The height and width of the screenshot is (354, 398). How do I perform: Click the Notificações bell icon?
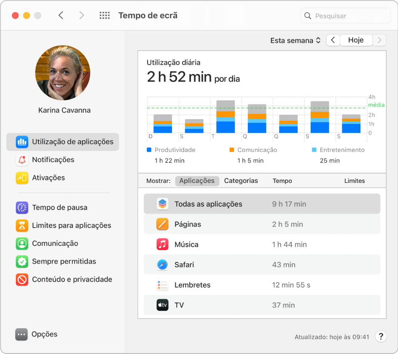(x=22, y=160)
